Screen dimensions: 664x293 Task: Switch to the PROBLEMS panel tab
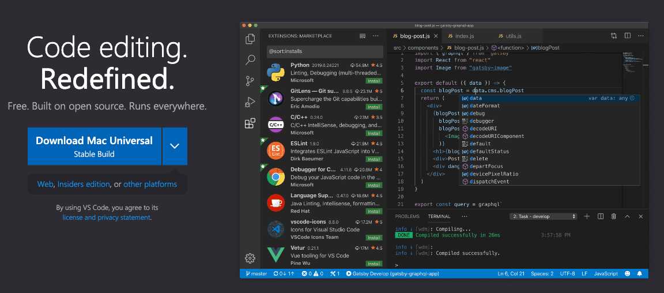(x=407, y=216)
